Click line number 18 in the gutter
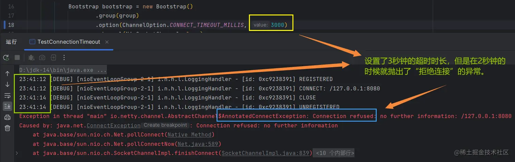515x162 pixels. click(11, 25)
